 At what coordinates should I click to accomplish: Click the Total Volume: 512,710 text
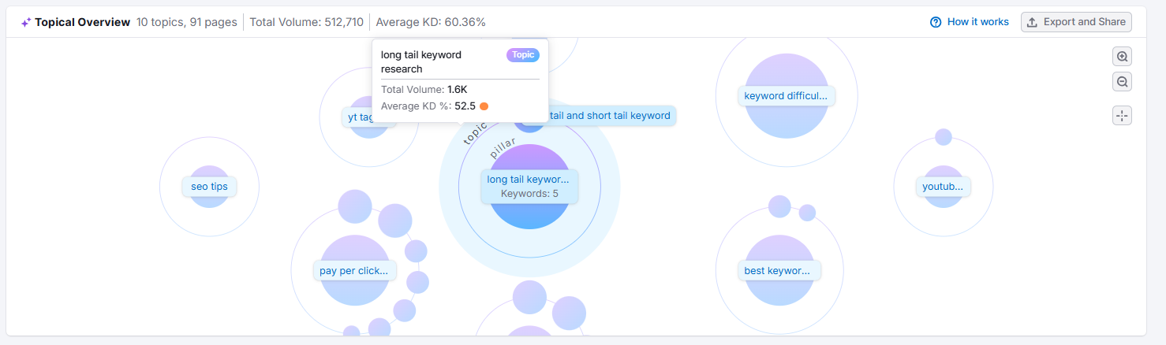click(x=306, y=22)
